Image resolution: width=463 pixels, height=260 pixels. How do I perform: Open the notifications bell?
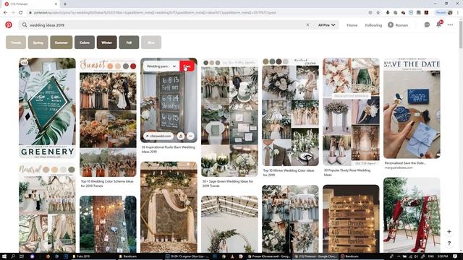438,25
